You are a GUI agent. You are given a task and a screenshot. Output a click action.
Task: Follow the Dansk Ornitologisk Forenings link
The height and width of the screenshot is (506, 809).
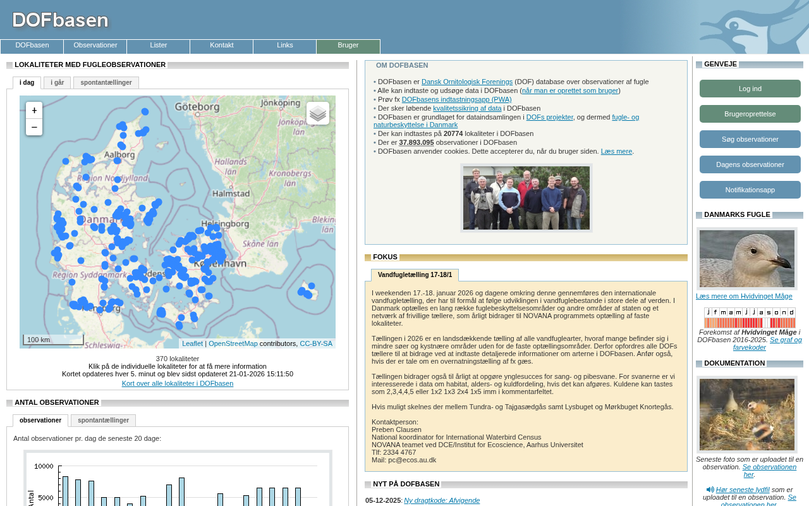pyautogui.click(x=466, y=82)
